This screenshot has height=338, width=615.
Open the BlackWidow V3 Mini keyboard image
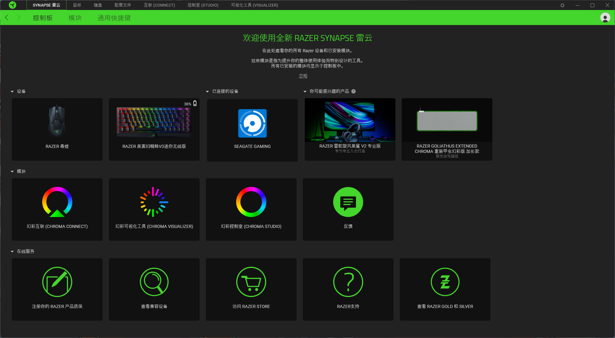tap(154, 122)
